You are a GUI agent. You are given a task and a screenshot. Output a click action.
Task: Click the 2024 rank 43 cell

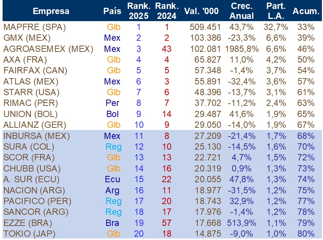pyautogui.click(x=166, y=49)
